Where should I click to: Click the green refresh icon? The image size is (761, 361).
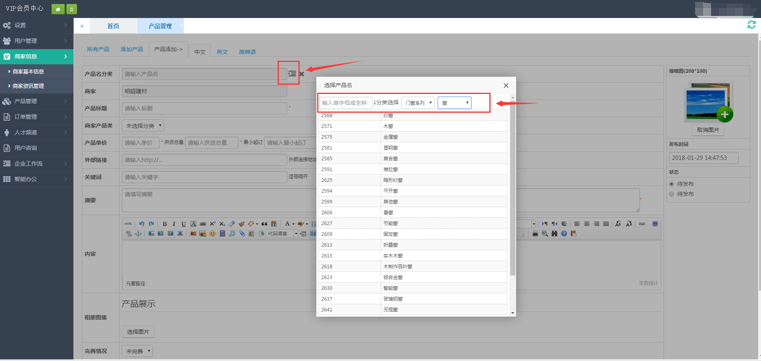click(x=751, y=25)
